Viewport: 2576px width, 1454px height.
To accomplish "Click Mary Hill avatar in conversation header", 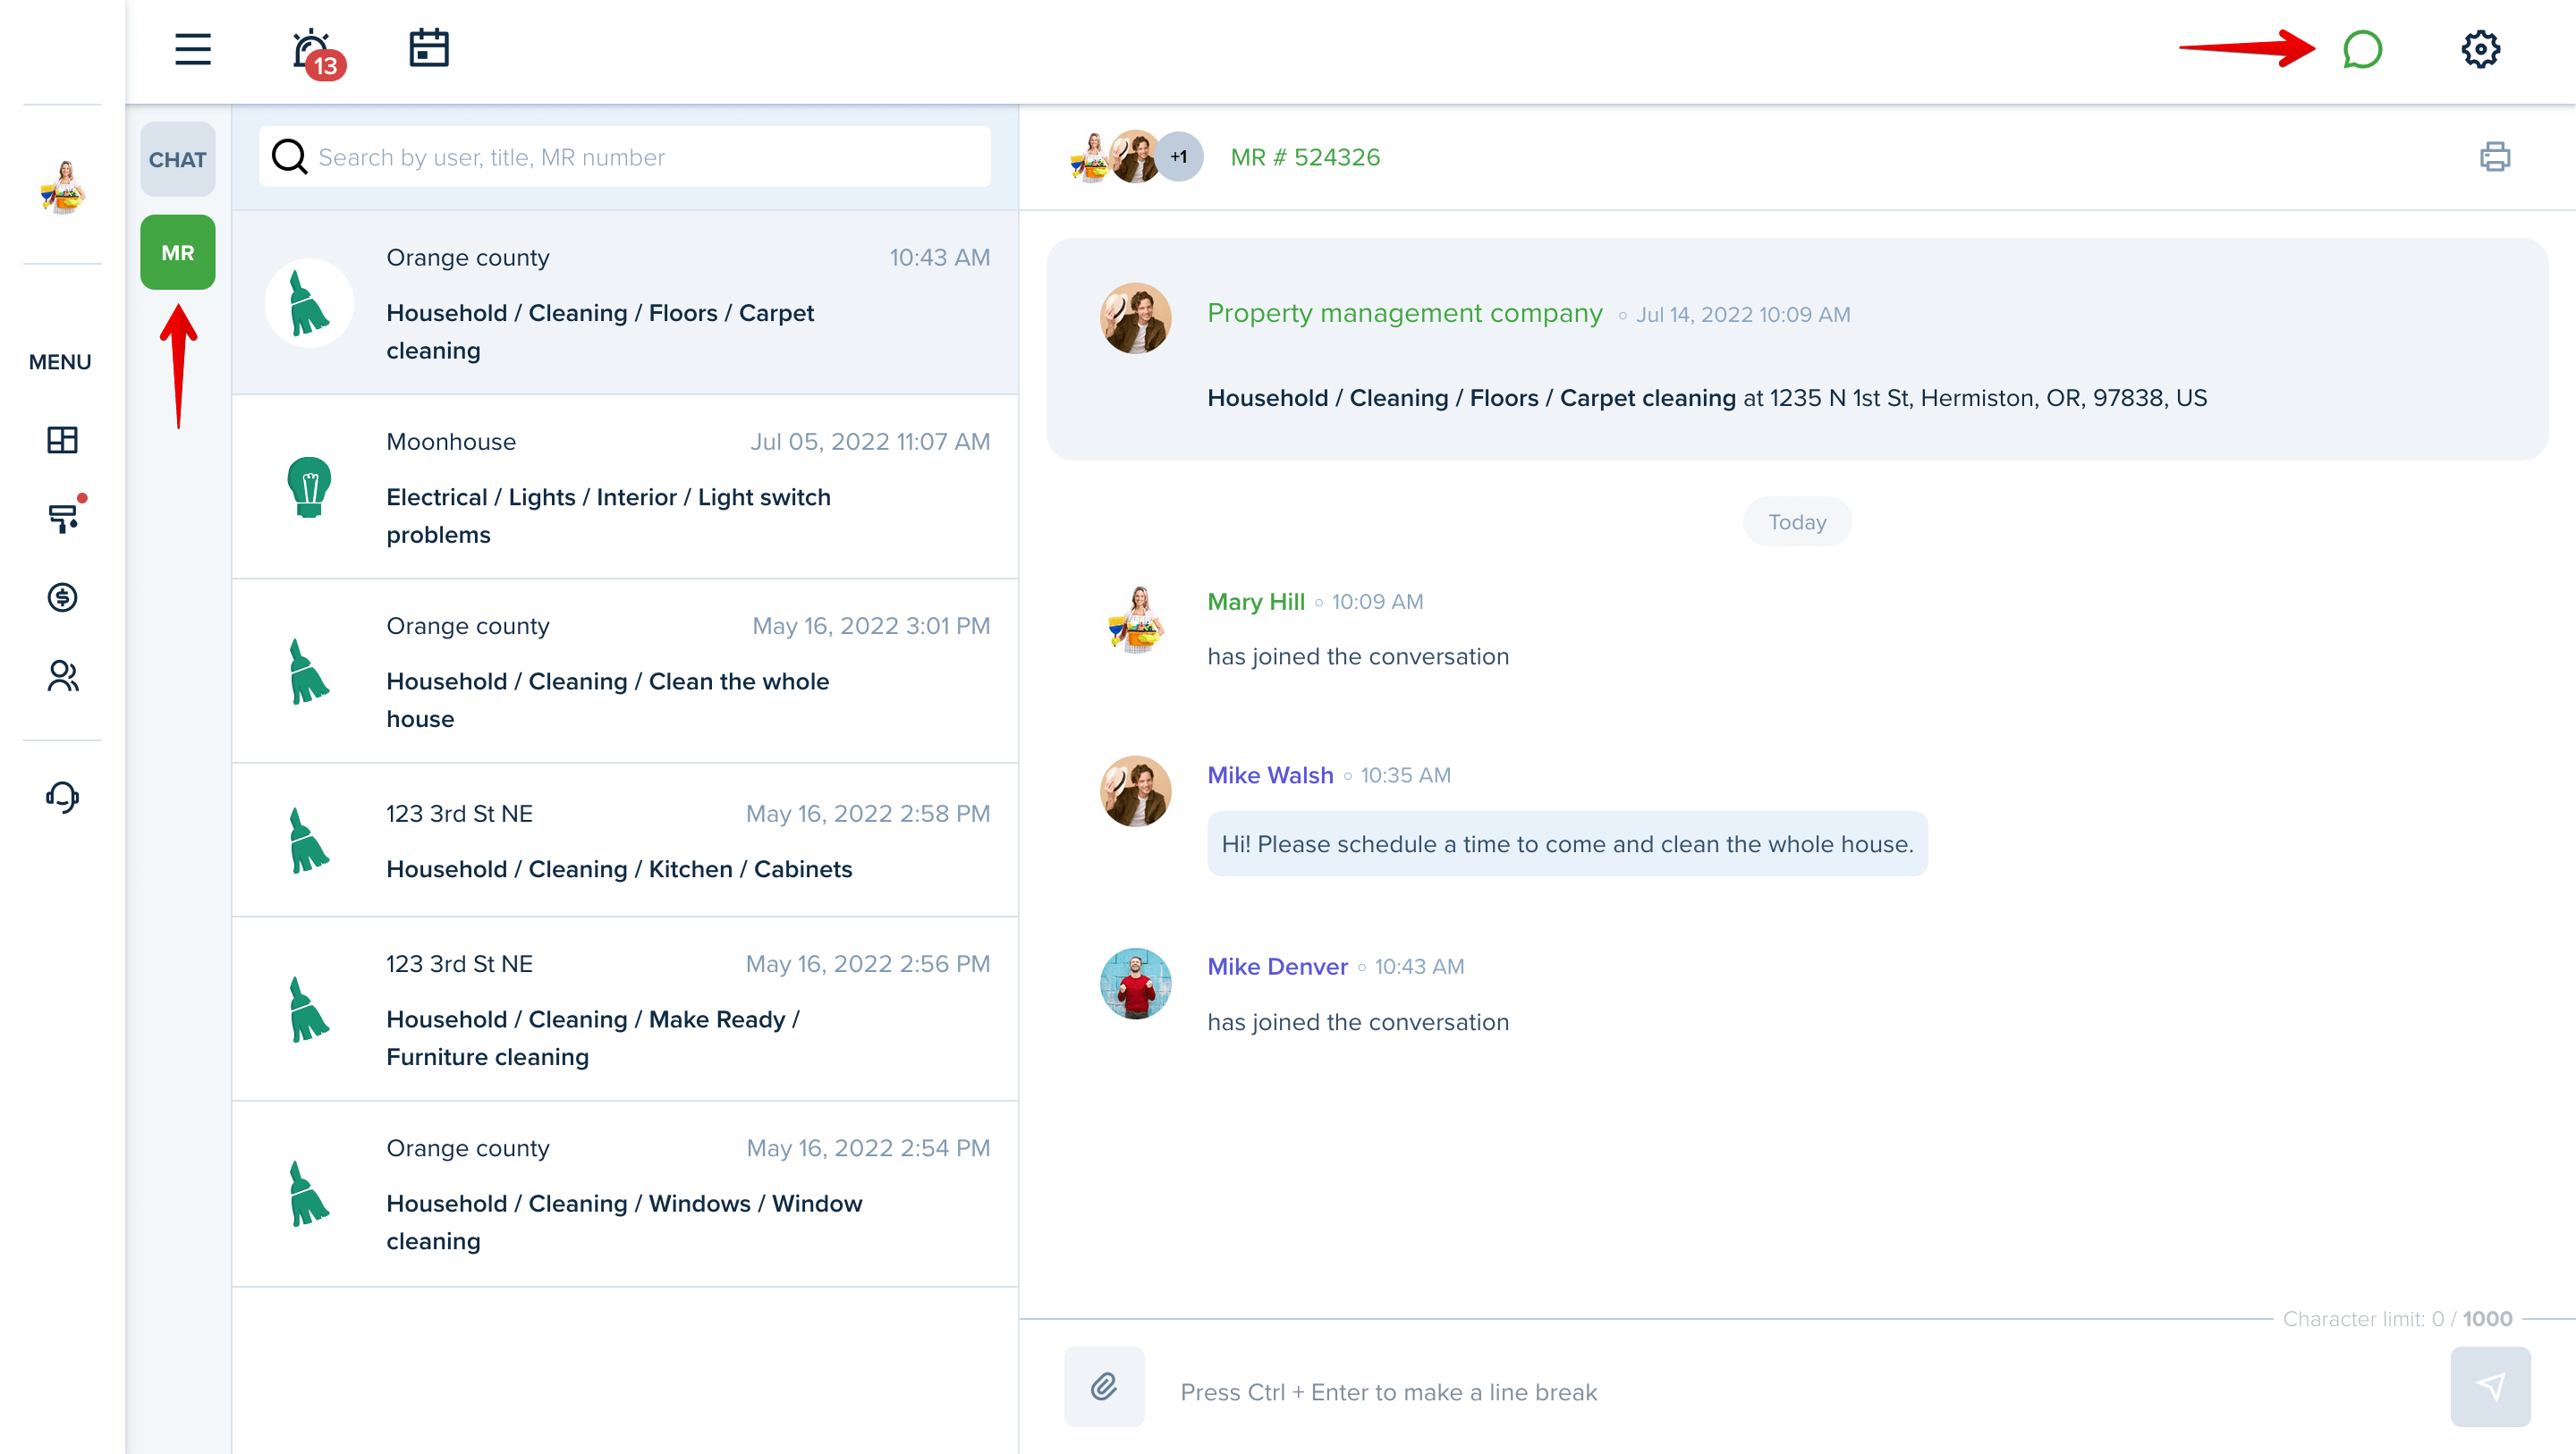I will click(1090, 157).
